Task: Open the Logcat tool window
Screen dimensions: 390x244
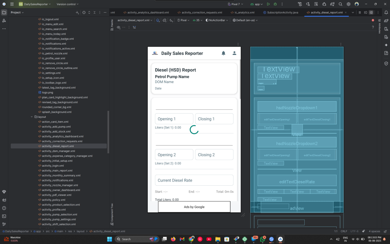Action: click(x=4, y=200)
